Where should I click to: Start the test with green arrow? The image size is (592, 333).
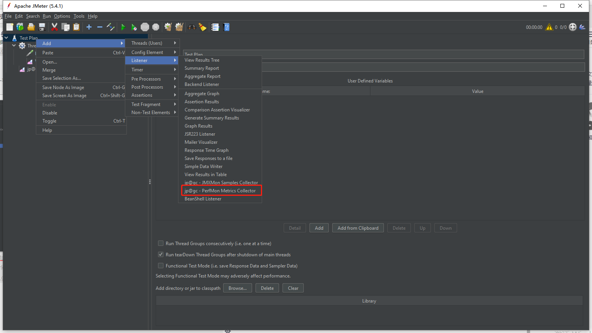tap(123, 27)
